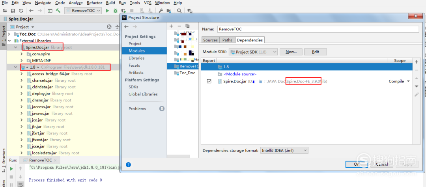426x187 pixels.
Task: Expand the Toc_Doc project tree node
Action: 9,34
